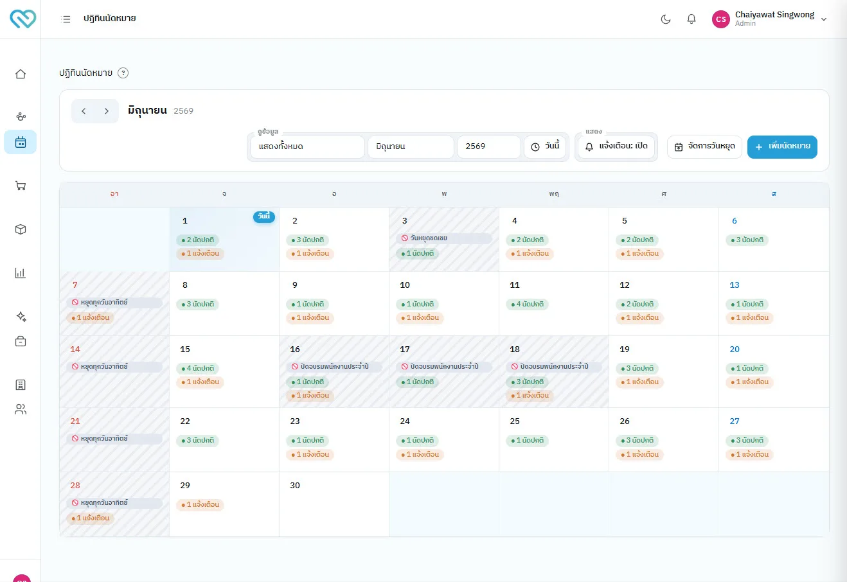Open the users group sidebar icon
This screenshot has height=582, width=847.
[x=21, y=409]
